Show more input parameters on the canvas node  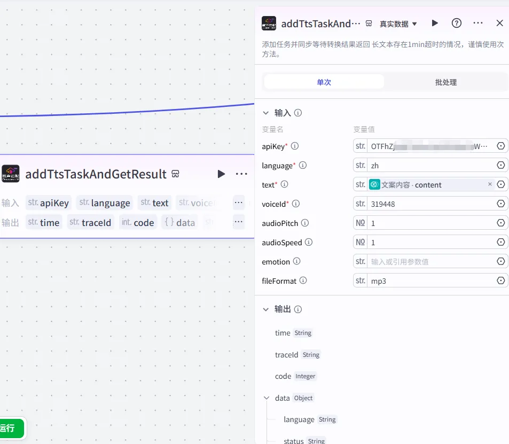(x=239, y=202)
